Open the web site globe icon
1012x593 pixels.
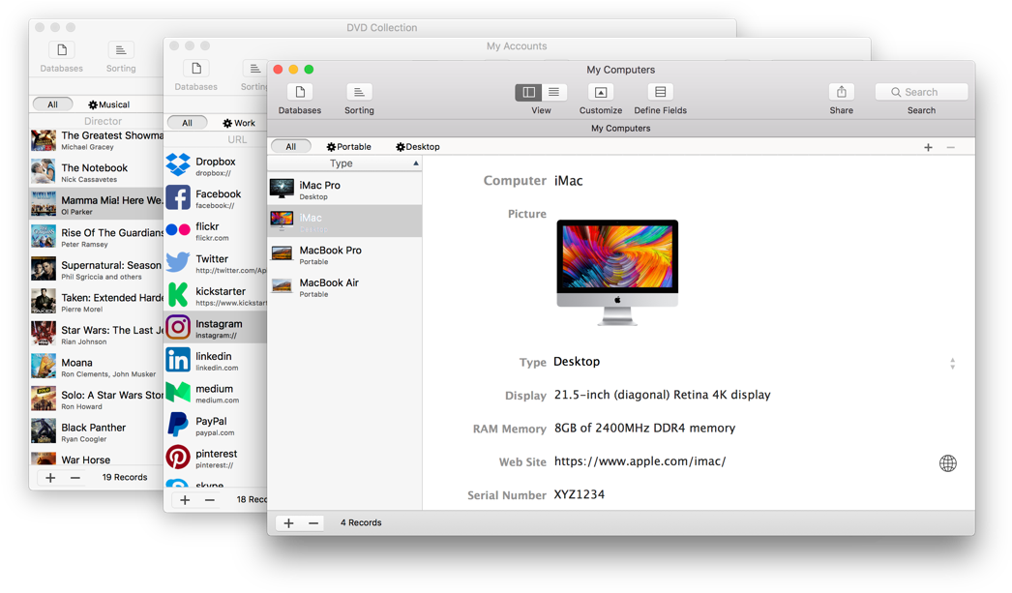click(947, 463)
